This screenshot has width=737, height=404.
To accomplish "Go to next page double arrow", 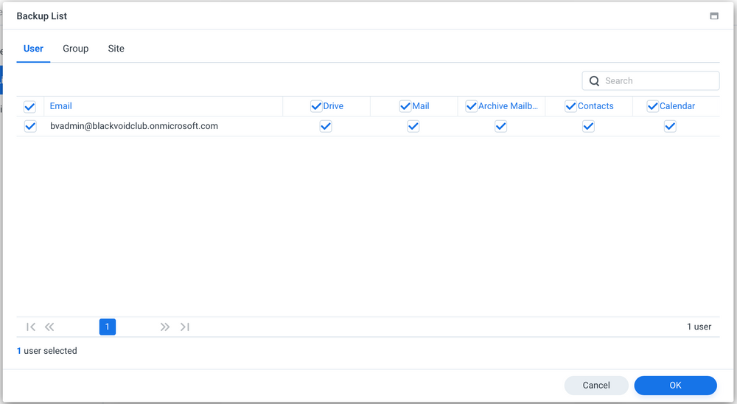I will click(x=164, y=327).
